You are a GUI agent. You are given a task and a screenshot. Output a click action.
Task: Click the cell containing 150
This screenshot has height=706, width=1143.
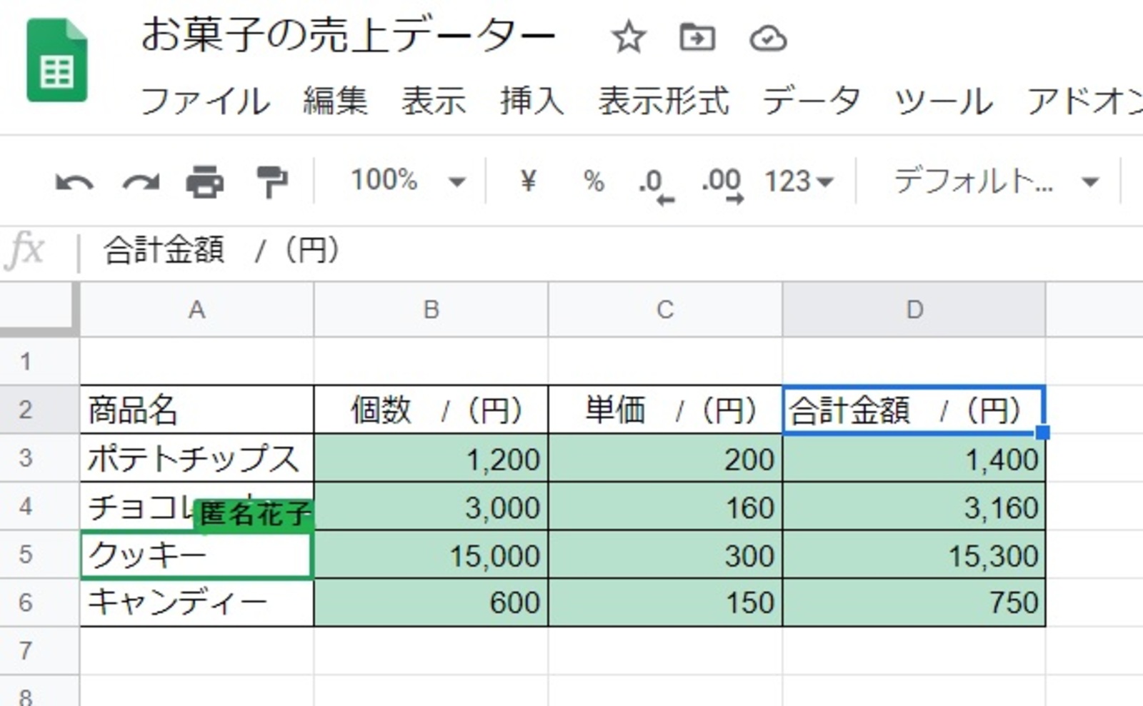click(665, 602)
